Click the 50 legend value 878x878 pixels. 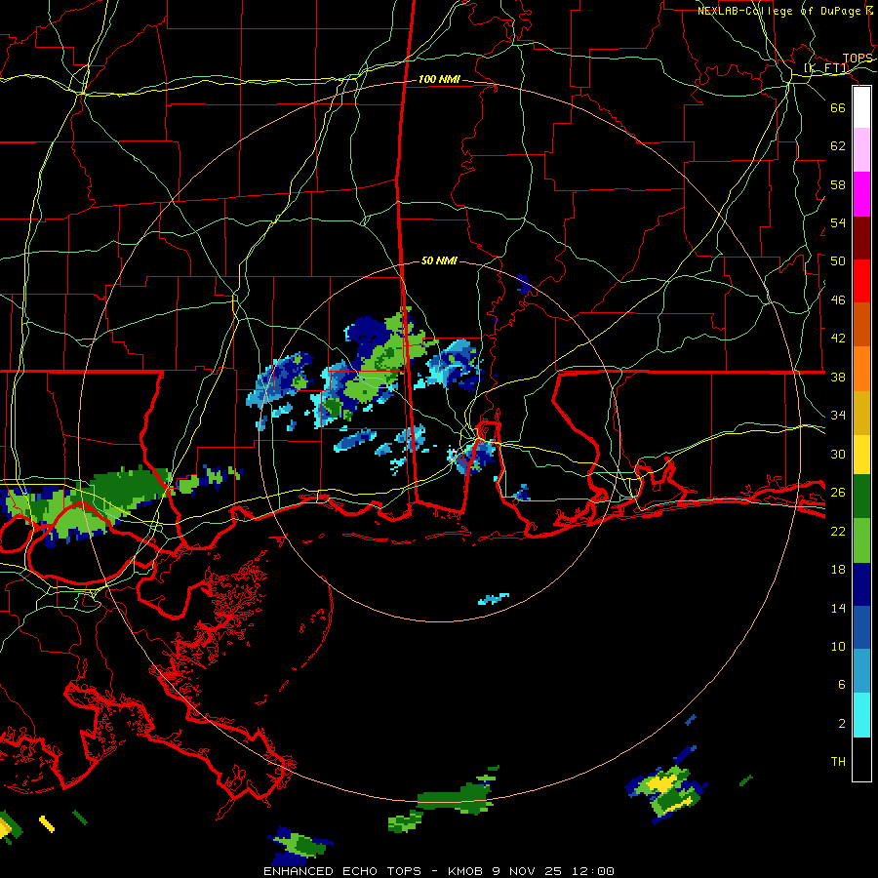(838, 260)
